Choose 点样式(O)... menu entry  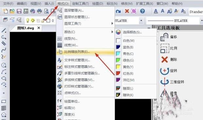pos(85,93)
